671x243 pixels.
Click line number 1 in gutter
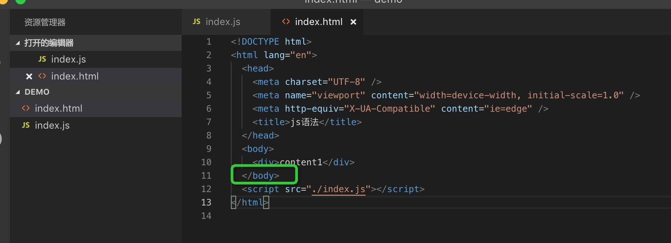[x=208, y=42]
